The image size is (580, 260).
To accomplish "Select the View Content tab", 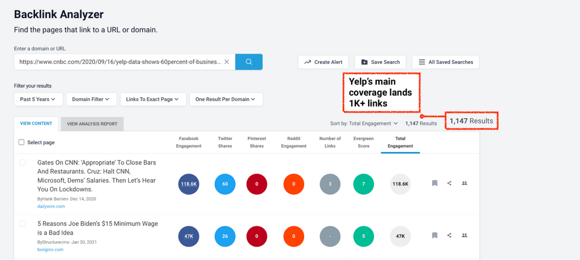I will click(x=36, y=123).
